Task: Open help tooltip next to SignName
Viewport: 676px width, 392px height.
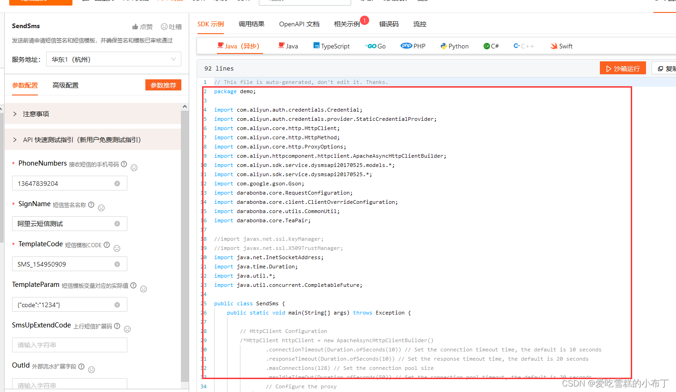Action: point(91,205)
